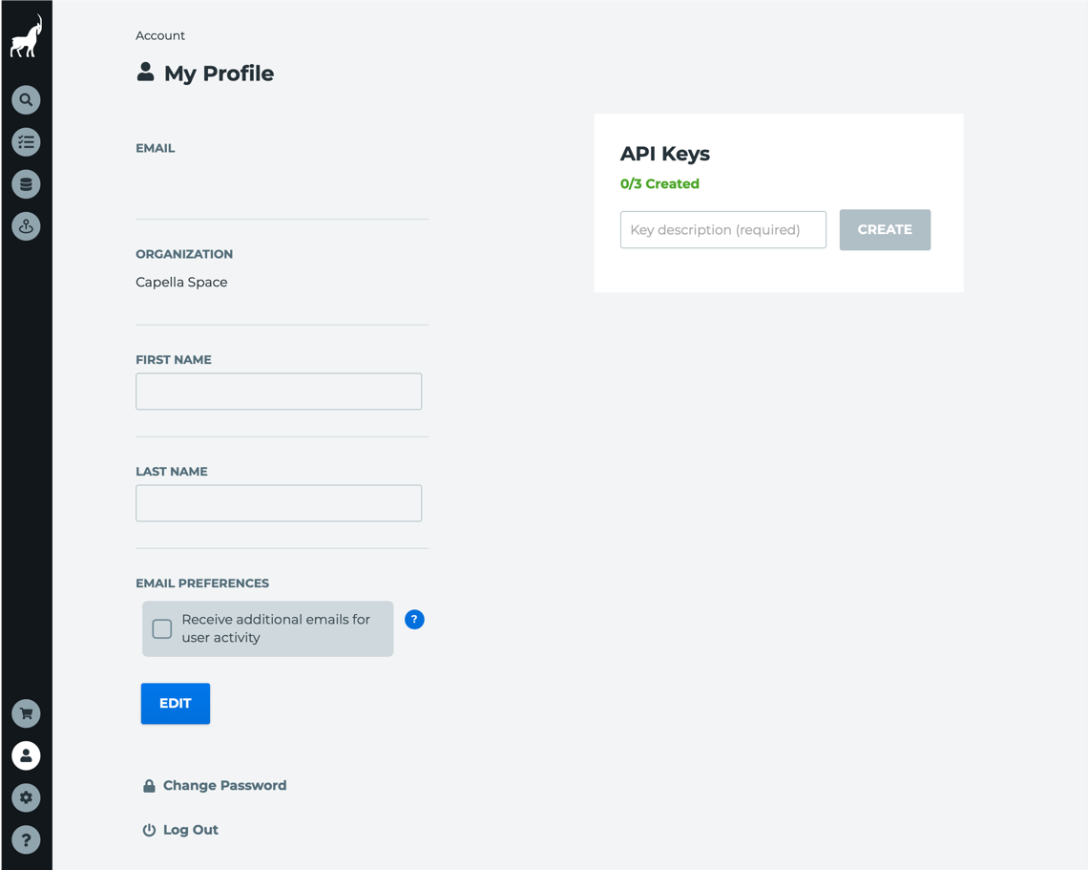Select the user profile icon in sidebar
This screenshot has height=870, width=1088.
click(x=26, y=755)
